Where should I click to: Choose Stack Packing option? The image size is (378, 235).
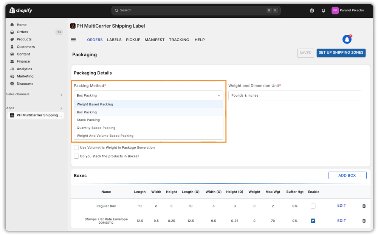click(149, 120)
